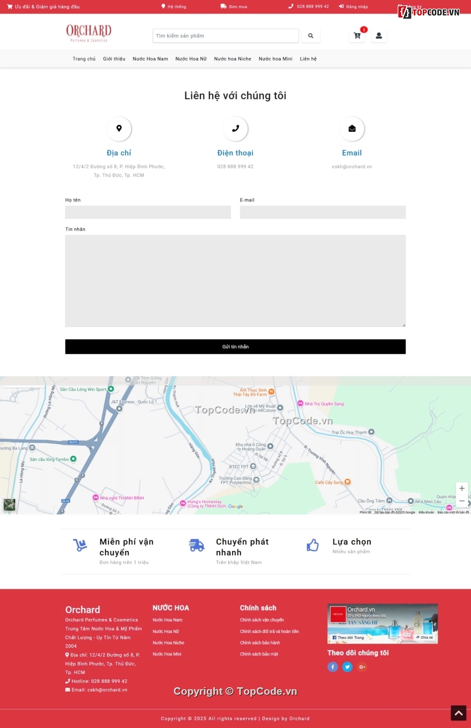The image size is (471, 728).
Task: Focus the E-mail input field
Action: point(323,212)
